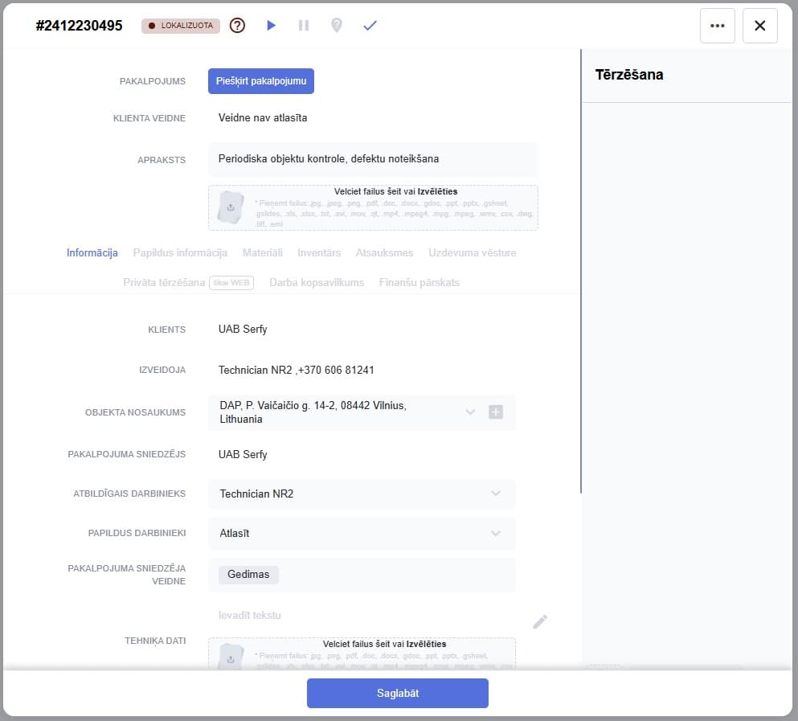
Task: Select the Finanšu pārskats tab
Action: (419, 282)
